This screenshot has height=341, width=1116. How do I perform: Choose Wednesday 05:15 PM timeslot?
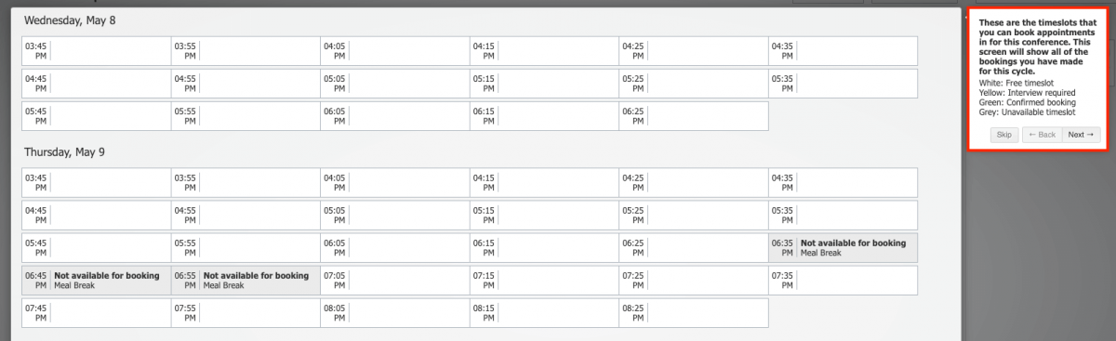point(545,84)
